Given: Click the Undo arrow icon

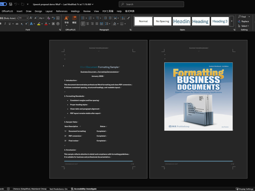Looking at the screenshot, I should pyautogui.click(x=16, y=4).
